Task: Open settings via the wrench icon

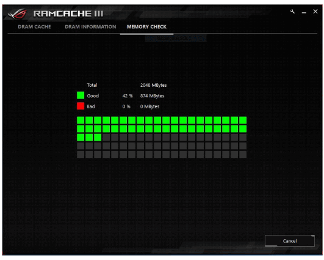Action: pyautogui.click(x=292, y=12)
